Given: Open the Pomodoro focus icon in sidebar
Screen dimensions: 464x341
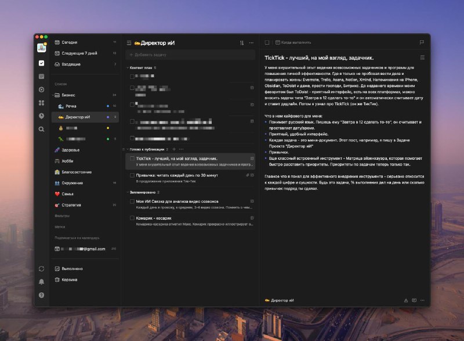Looking at the screenshot, I should 41,89.
